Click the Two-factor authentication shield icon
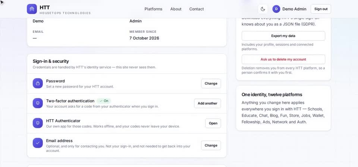Screen dimensions: 358x167 38,103
